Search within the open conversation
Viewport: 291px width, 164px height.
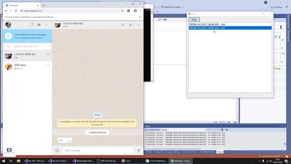pos(123,25)
